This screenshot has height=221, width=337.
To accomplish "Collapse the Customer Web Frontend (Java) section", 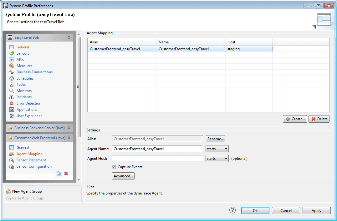I will [x=69, y=138].
